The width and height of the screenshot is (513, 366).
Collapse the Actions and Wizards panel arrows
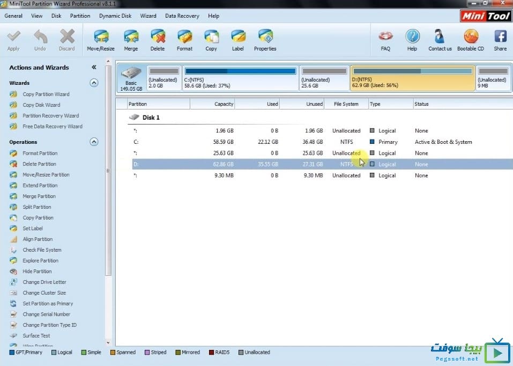94,67
